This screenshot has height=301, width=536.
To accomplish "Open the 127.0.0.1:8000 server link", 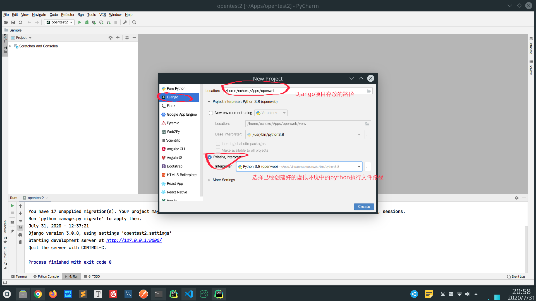I will pos(134,241).
